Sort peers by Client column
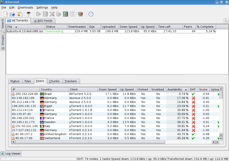The width and height of the screenshot is (229, 161). tap(83, 90)
